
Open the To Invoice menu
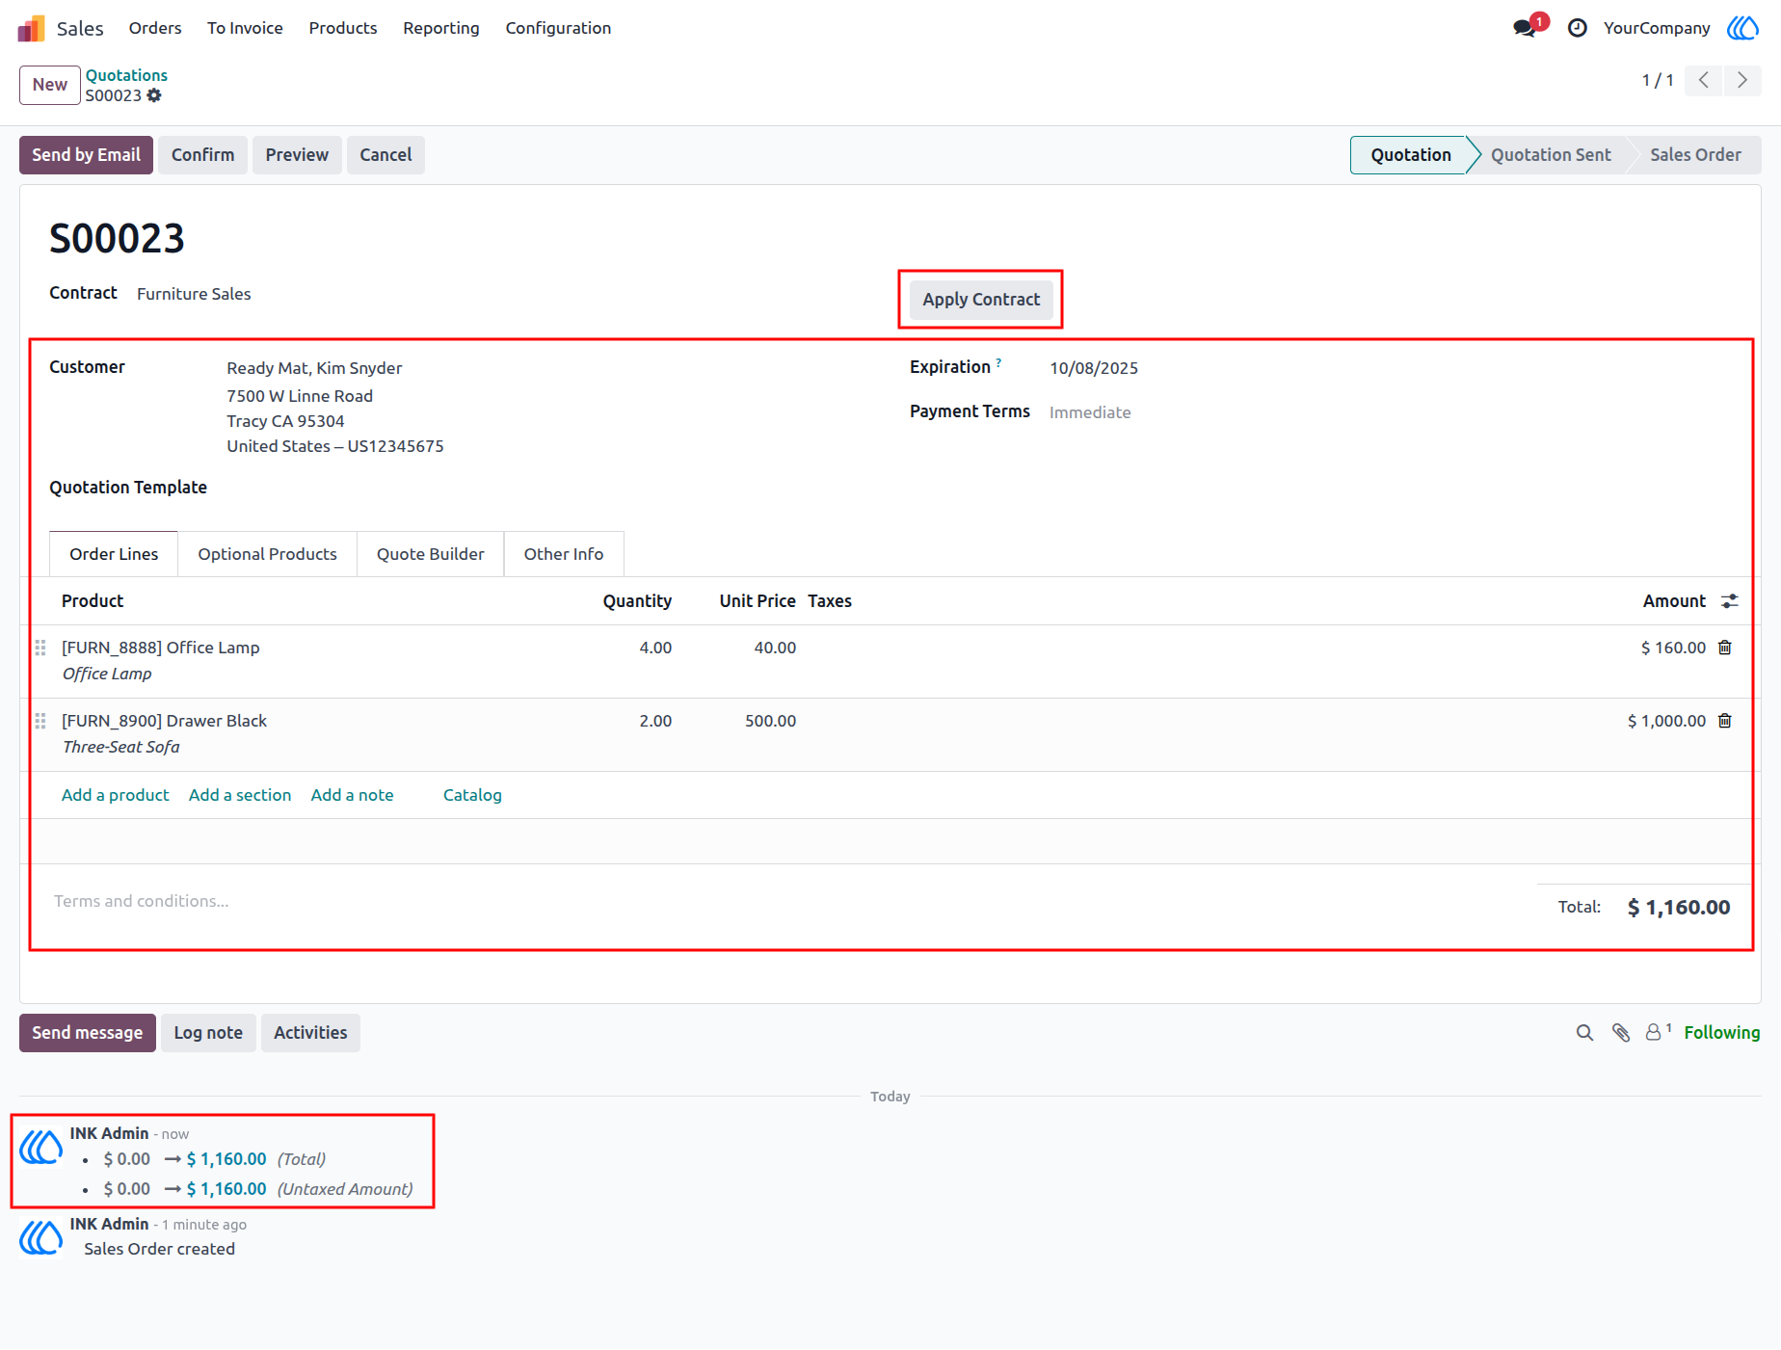(x=245, y=28)
